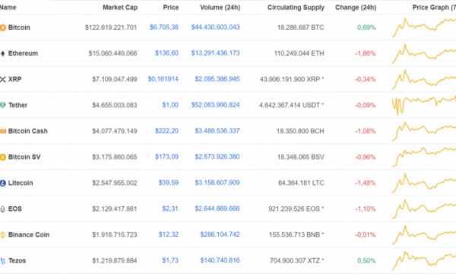This screenshot has height=274, width=456.
Task: Click the EOS logo icon
Action: 2,209
